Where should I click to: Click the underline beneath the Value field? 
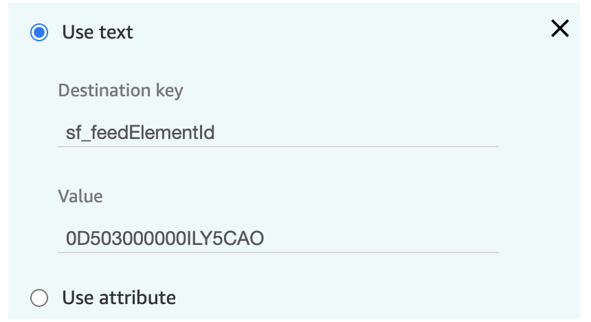point(278,252)
